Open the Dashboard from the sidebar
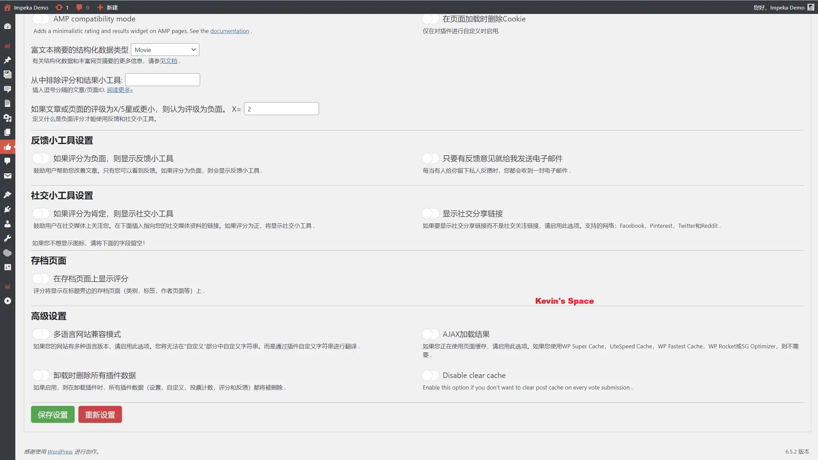 7,27
